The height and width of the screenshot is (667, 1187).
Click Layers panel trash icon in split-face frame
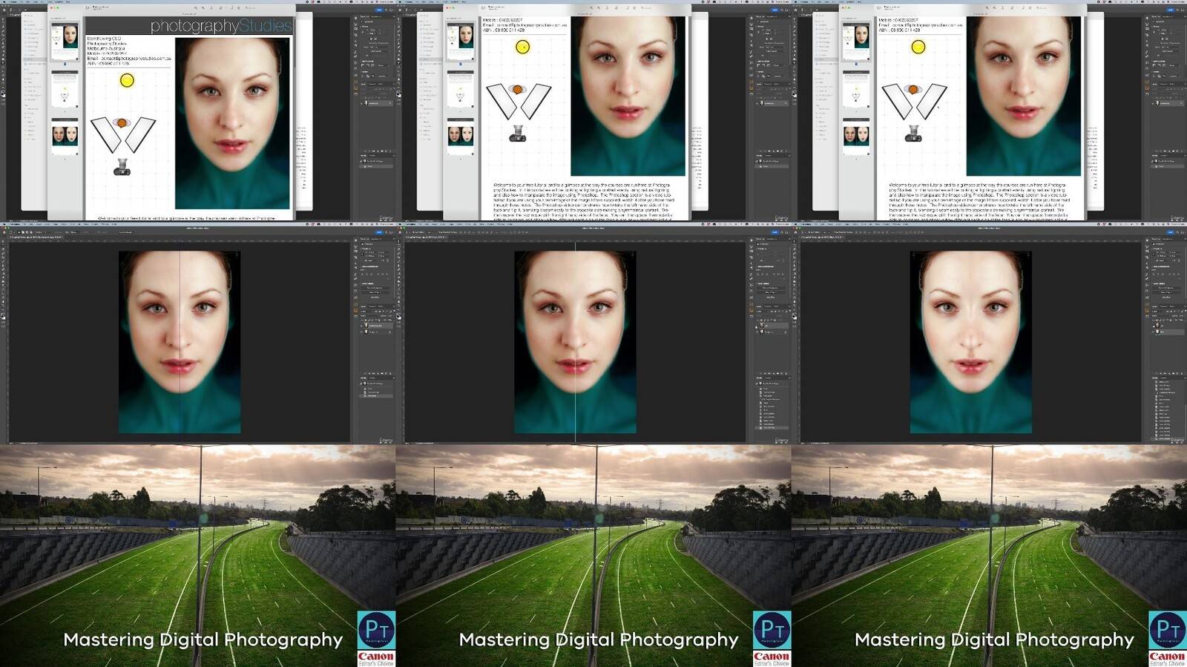click(390, 372)
